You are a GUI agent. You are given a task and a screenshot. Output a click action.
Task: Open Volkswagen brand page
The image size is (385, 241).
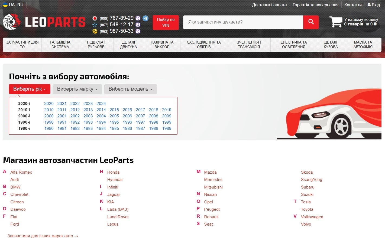pos(312,217)
